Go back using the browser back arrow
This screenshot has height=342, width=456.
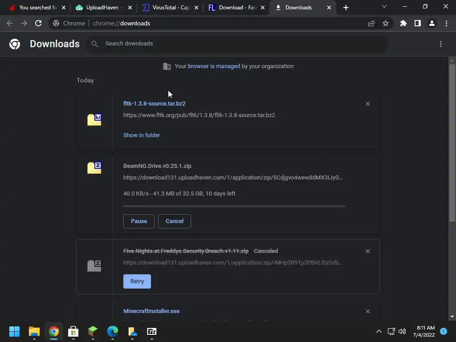coord(10,23)
